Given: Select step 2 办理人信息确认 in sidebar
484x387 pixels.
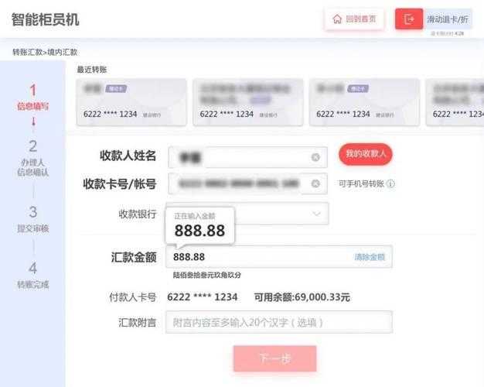Looking at the screenshot, I should [33, 159].
